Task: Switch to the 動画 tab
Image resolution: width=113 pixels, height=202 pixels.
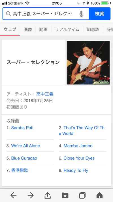Action: [x=43, y=30]
